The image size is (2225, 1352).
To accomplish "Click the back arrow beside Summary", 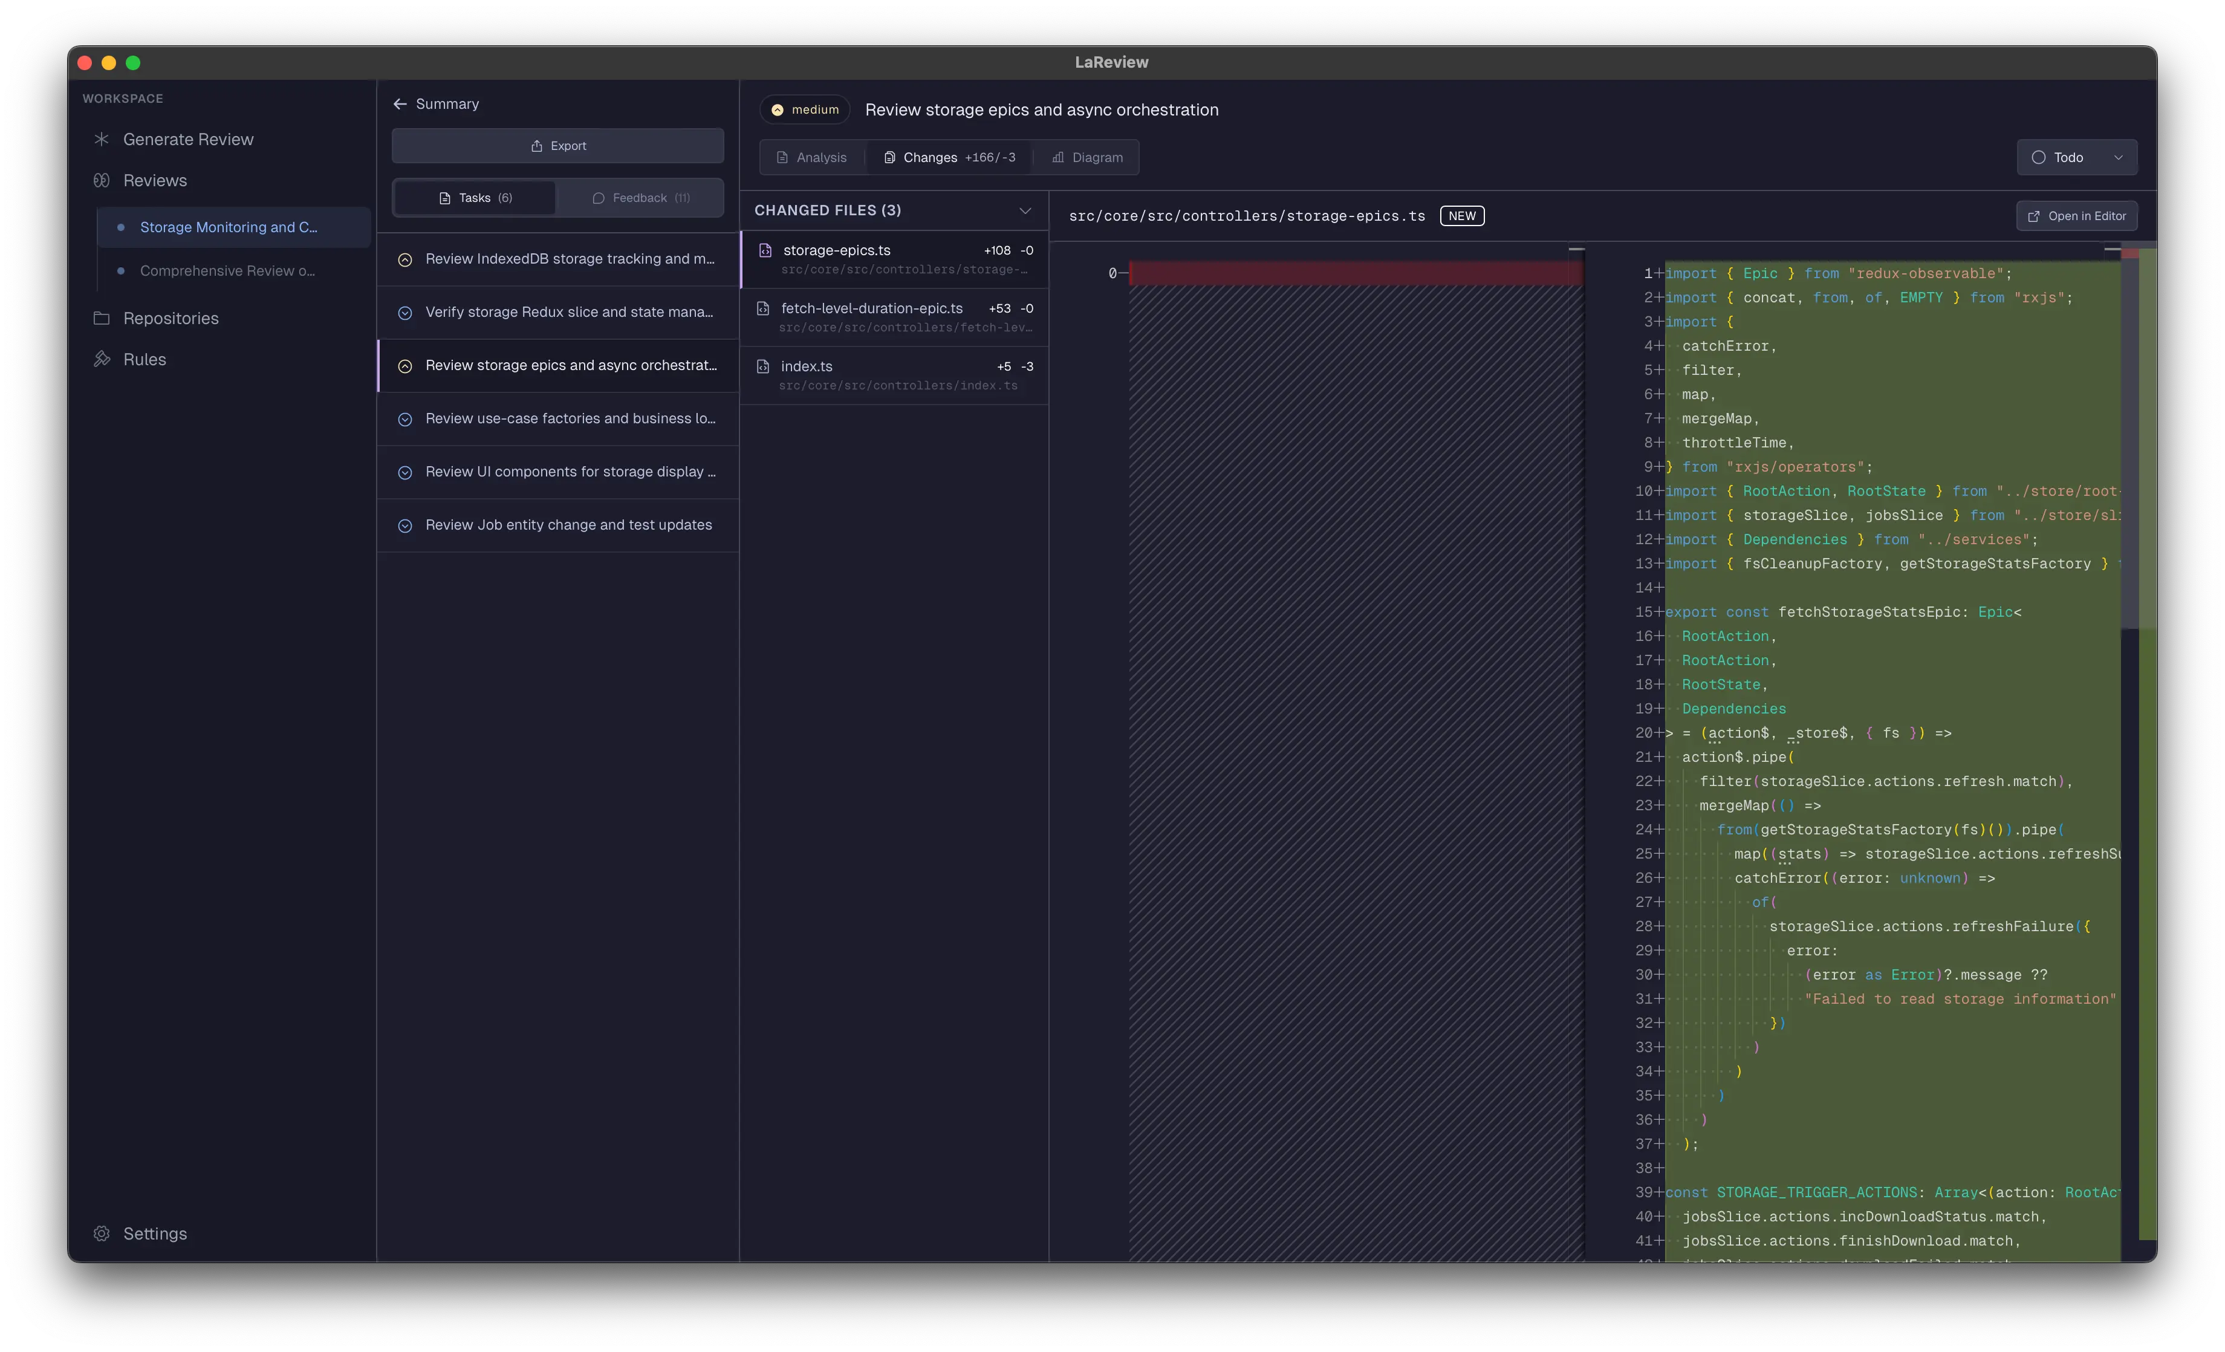I will [x=400, y=104].
